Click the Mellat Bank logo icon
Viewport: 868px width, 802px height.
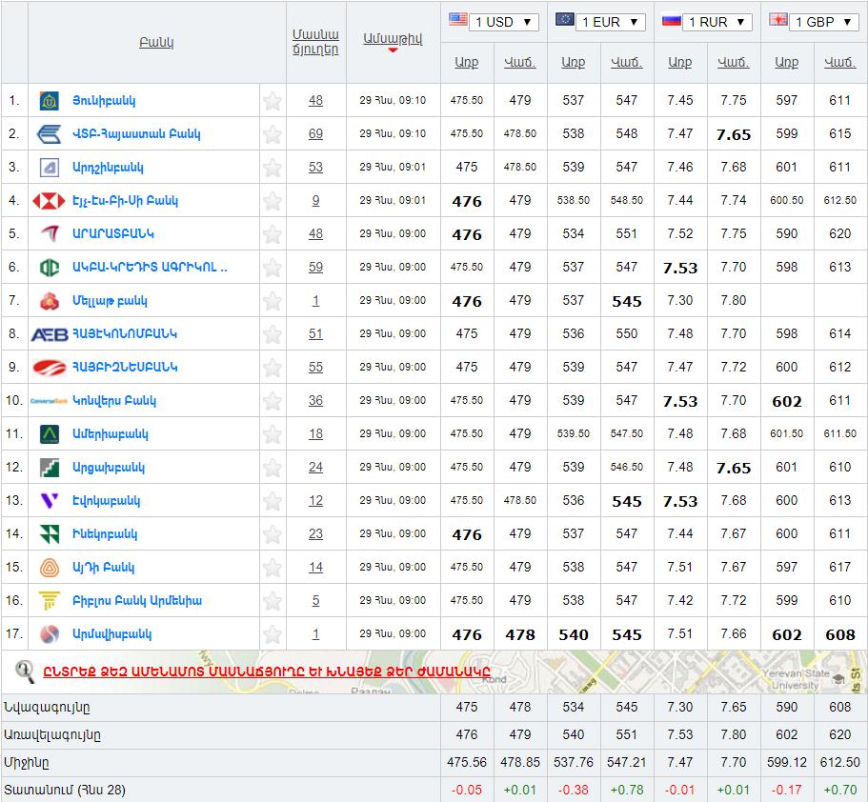pos(50,301)
